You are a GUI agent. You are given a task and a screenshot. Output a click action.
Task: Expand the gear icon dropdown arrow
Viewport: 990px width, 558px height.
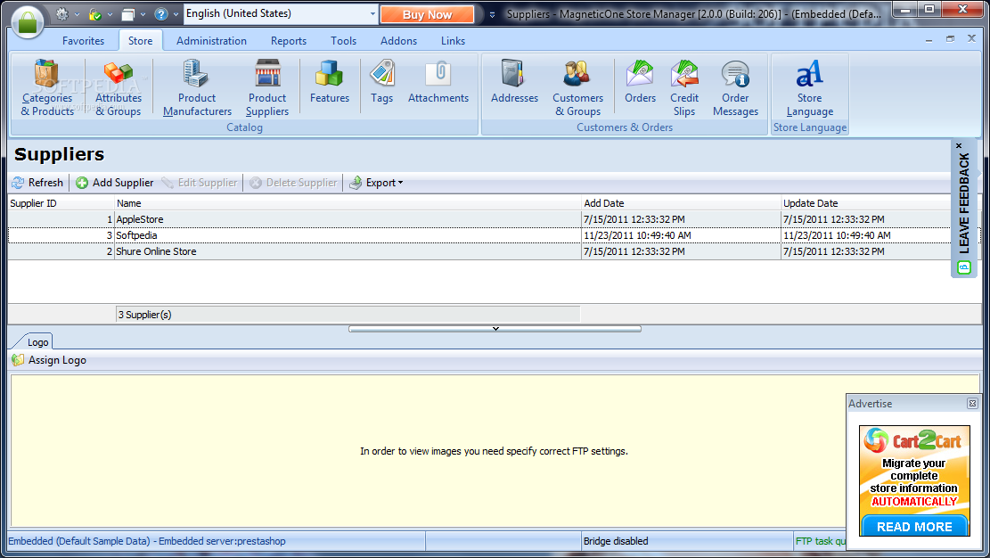pyautogui.click(x=77, y=14)
